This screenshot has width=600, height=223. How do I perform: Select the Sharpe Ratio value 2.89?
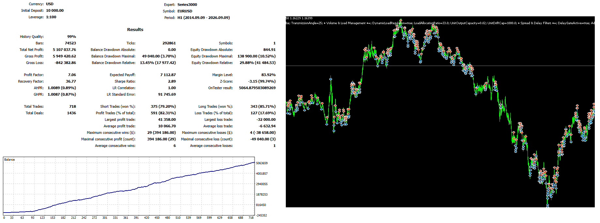(x=172, y=81)
